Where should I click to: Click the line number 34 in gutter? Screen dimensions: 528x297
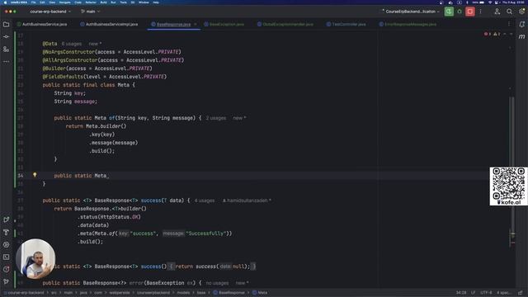(x=21, y=176)
